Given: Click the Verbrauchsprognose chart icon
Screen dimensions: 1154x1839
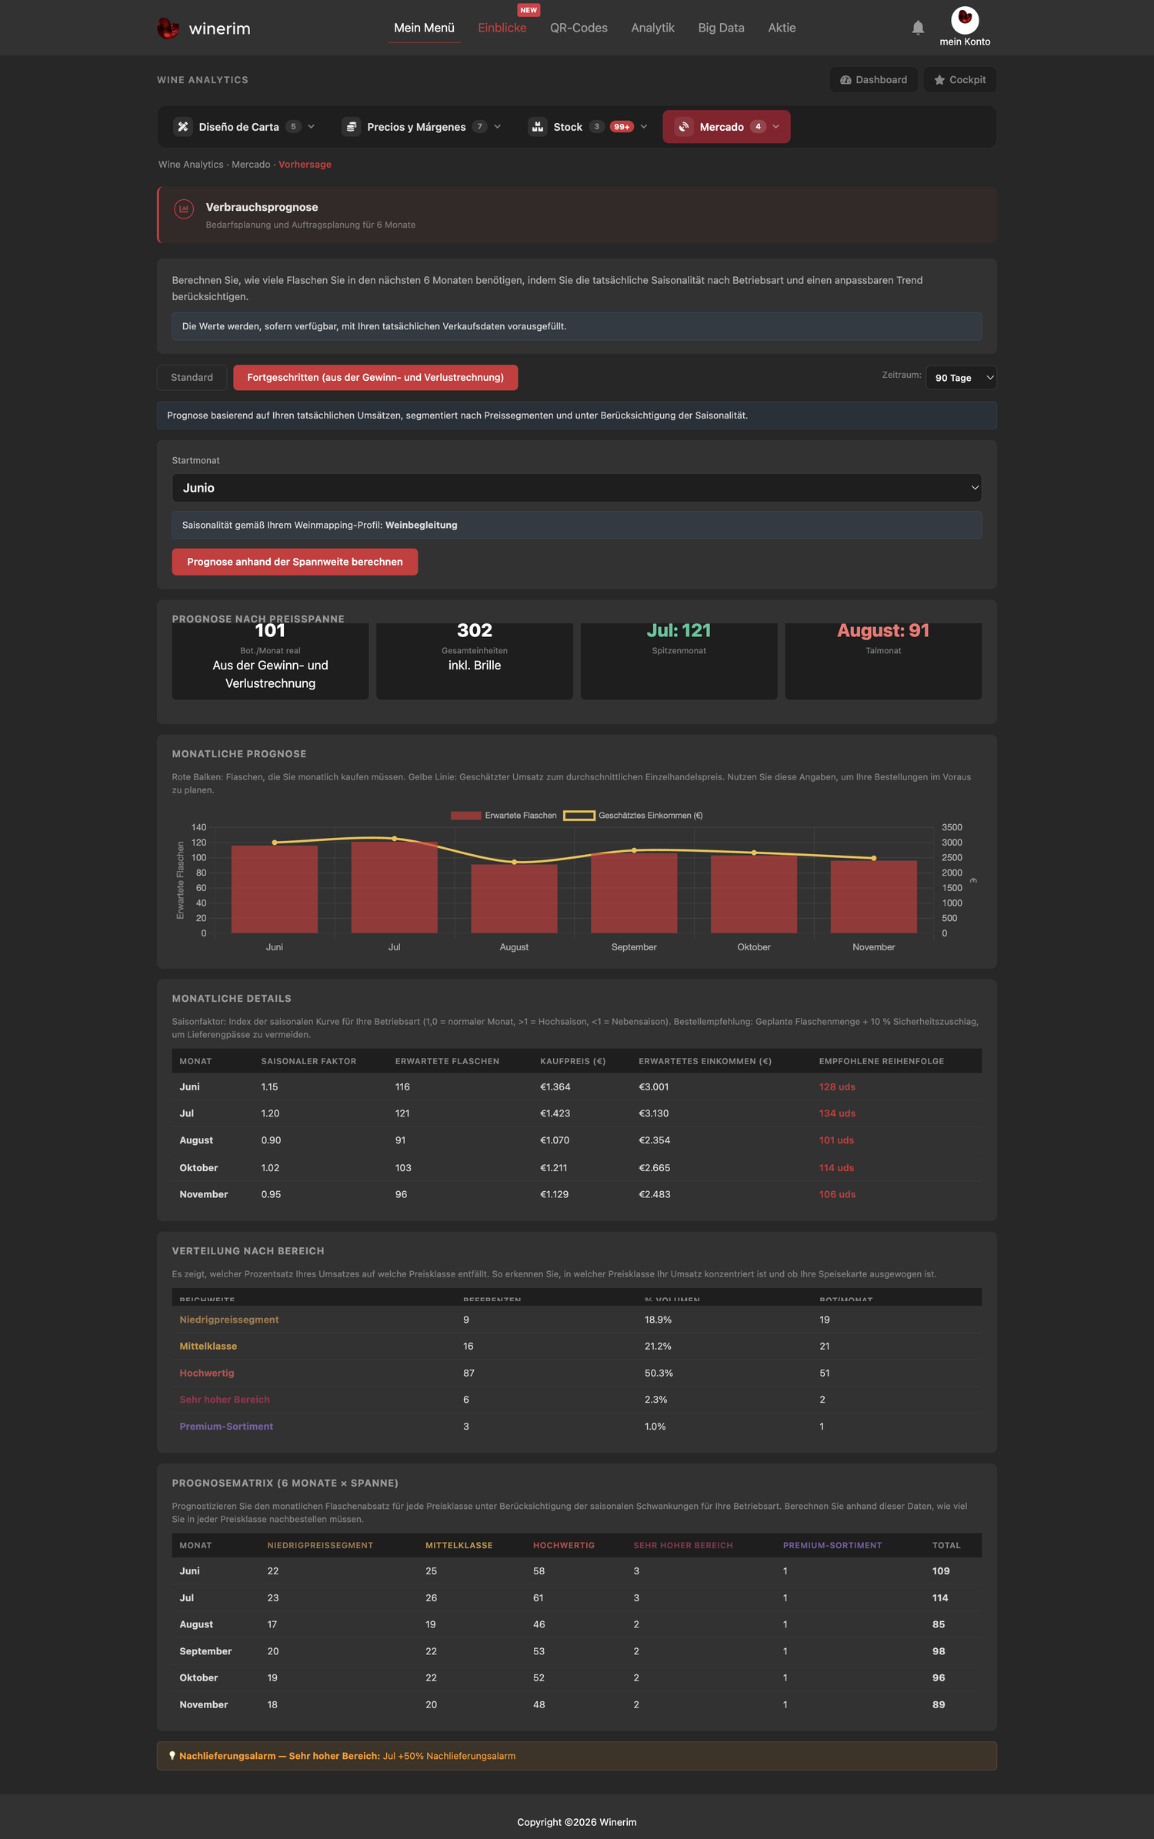Looking at the screenshot, I should click(184, 209).
